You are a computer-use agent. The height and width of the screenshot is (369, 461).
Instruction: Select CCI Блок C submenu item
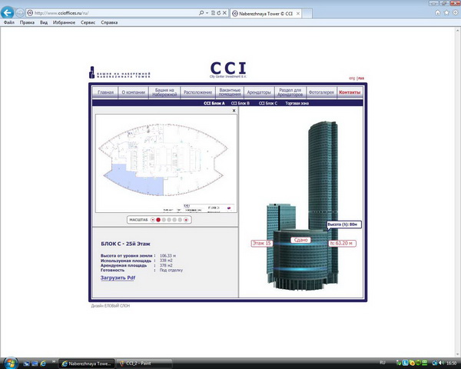[x=268, y=103]
